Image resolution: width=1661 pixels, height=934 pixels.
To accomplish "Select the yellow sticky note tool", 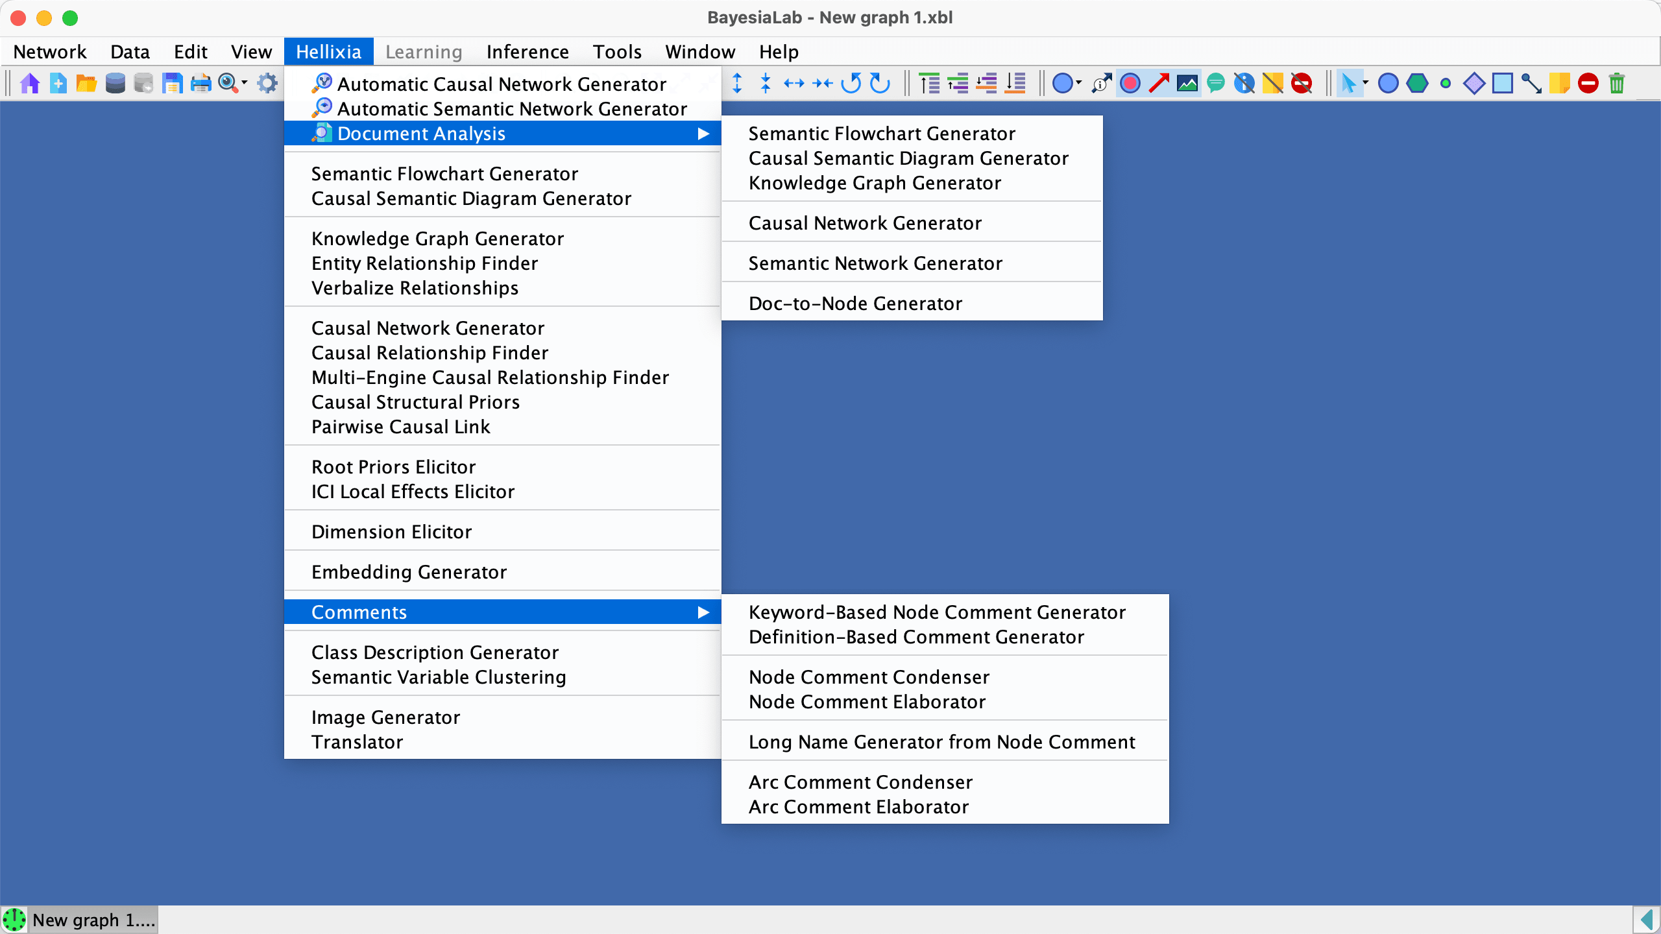I will pos(1560,83).
